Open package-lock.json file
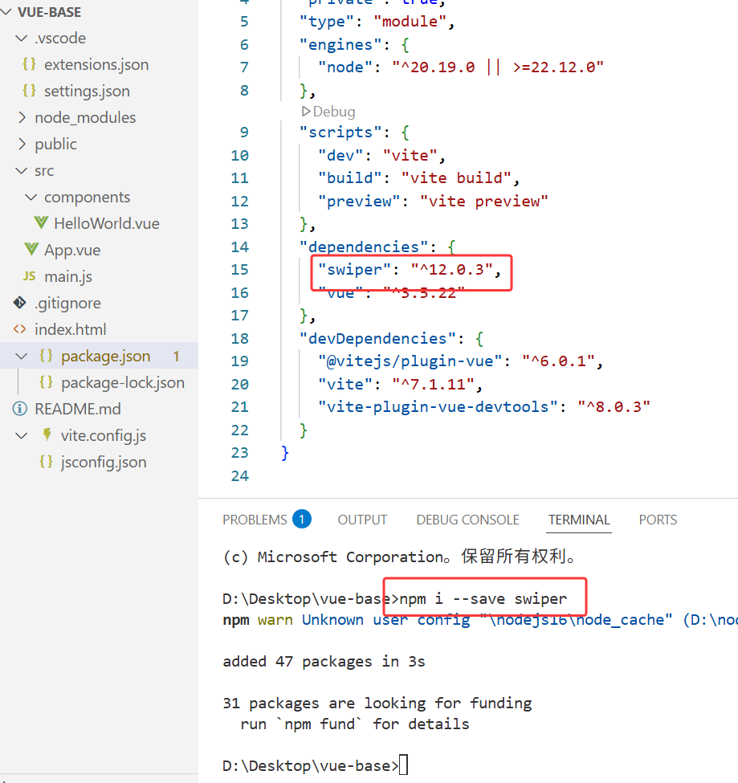The height and width of the screenshot is (783, 738). click(123, 382)
